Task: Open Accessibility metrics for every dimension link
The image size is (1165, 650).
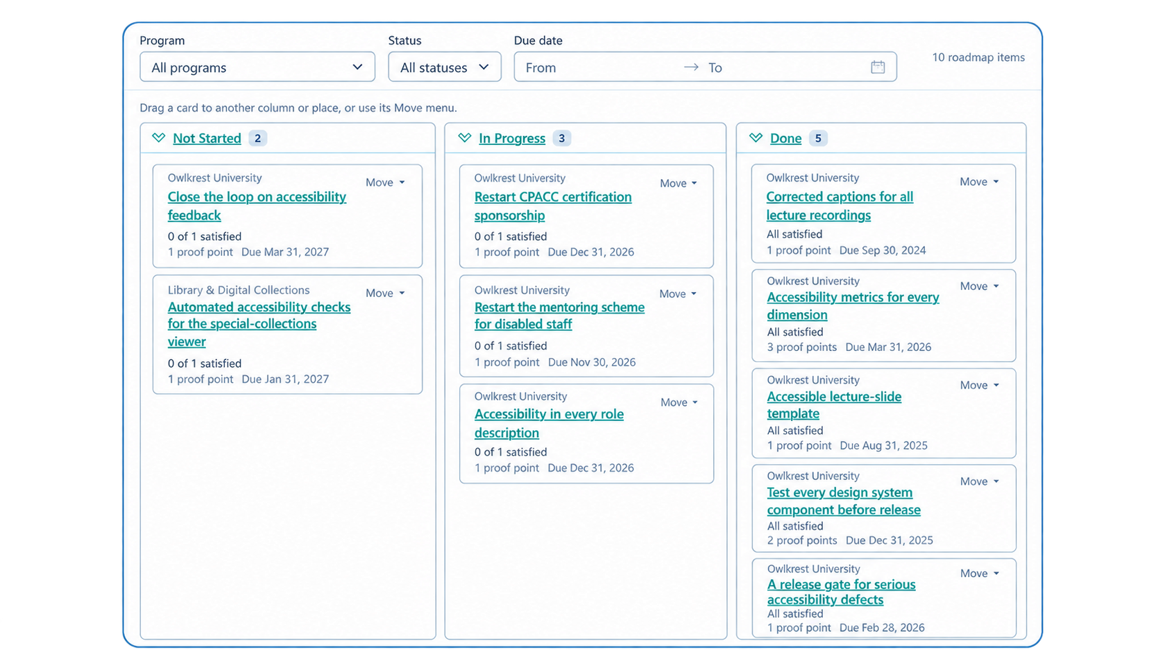Action: [x=853, y=306]
